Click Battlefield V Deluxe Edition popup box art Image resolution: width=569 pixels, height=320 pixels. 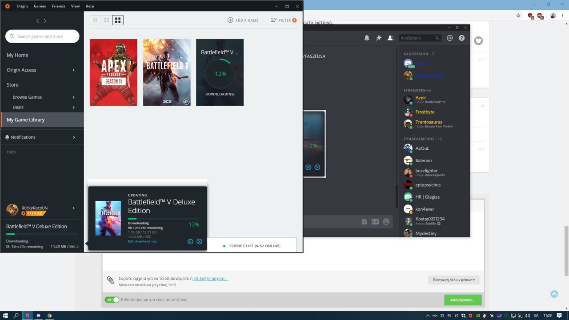click(108, 218)
